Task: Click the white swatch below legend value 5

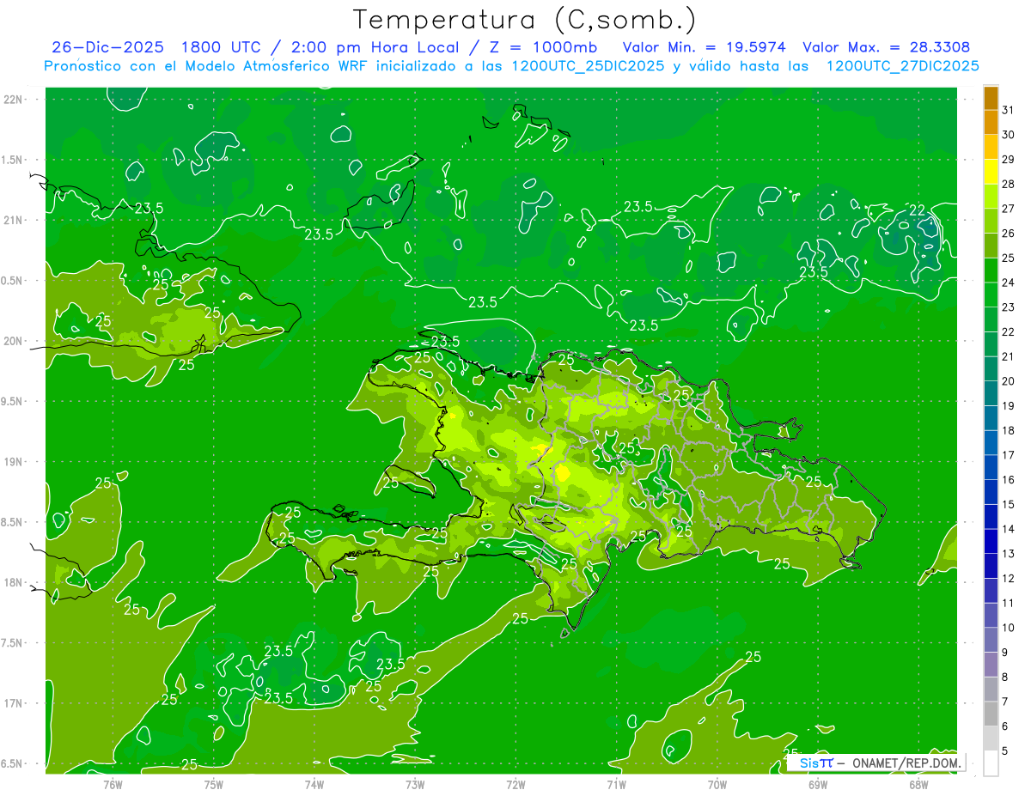Action: point(991,763)
